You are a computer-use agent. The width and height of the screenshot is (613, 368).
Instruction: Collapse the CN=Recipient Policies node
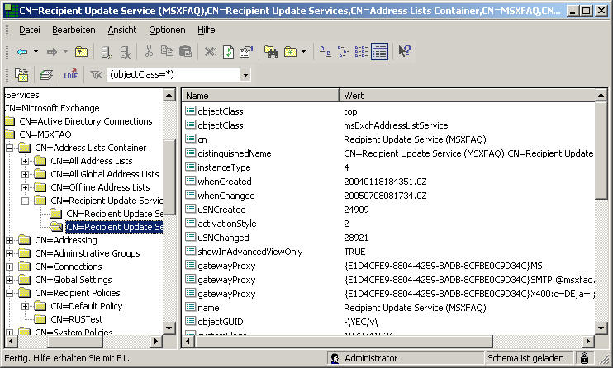(9, 294)
